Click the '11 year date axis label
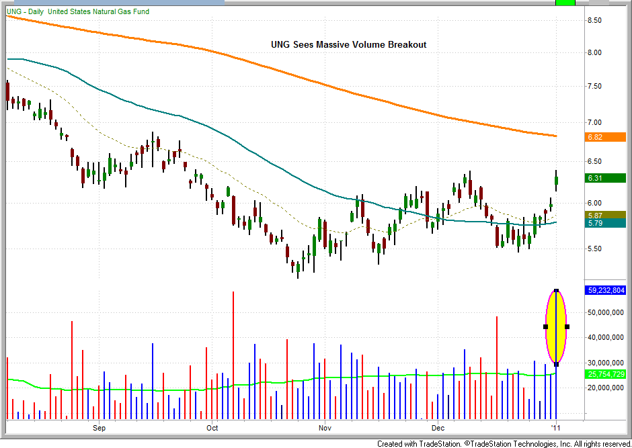 point(556,427)
